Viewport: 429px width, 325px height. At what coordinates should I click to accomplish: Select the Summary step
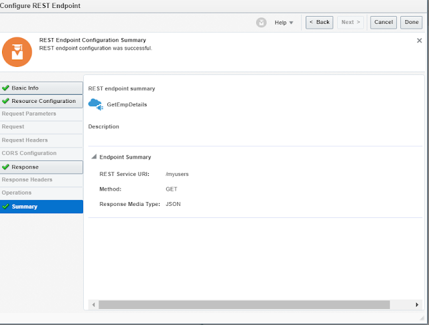pos(42,207)
